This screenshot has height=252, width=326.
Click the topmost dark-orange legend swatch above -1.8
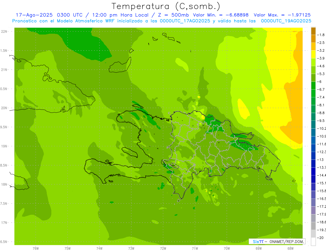point(313,31)
